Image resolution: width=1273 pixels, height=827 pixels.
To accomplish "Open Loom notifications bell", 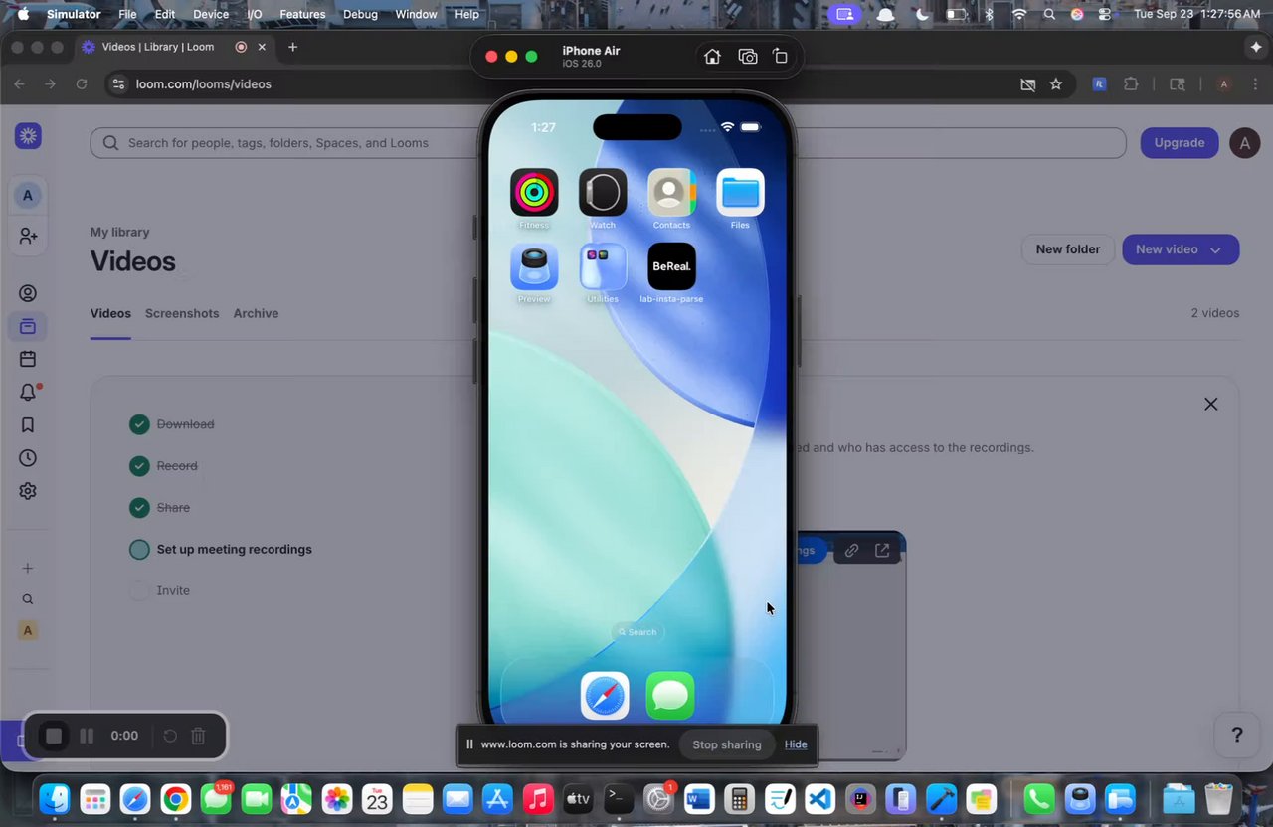I will point(28,393).
